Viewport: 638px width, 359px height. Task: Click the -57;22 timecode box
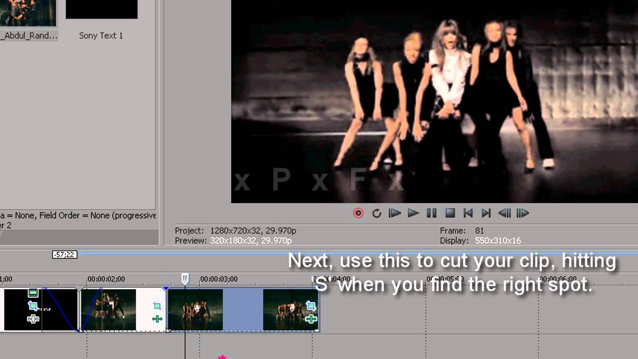(x=65, y=255)
